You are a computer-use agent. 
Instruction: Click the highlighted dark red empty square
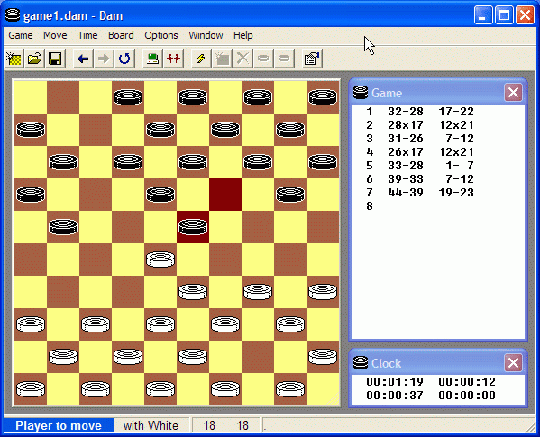(x=225, y=195)
